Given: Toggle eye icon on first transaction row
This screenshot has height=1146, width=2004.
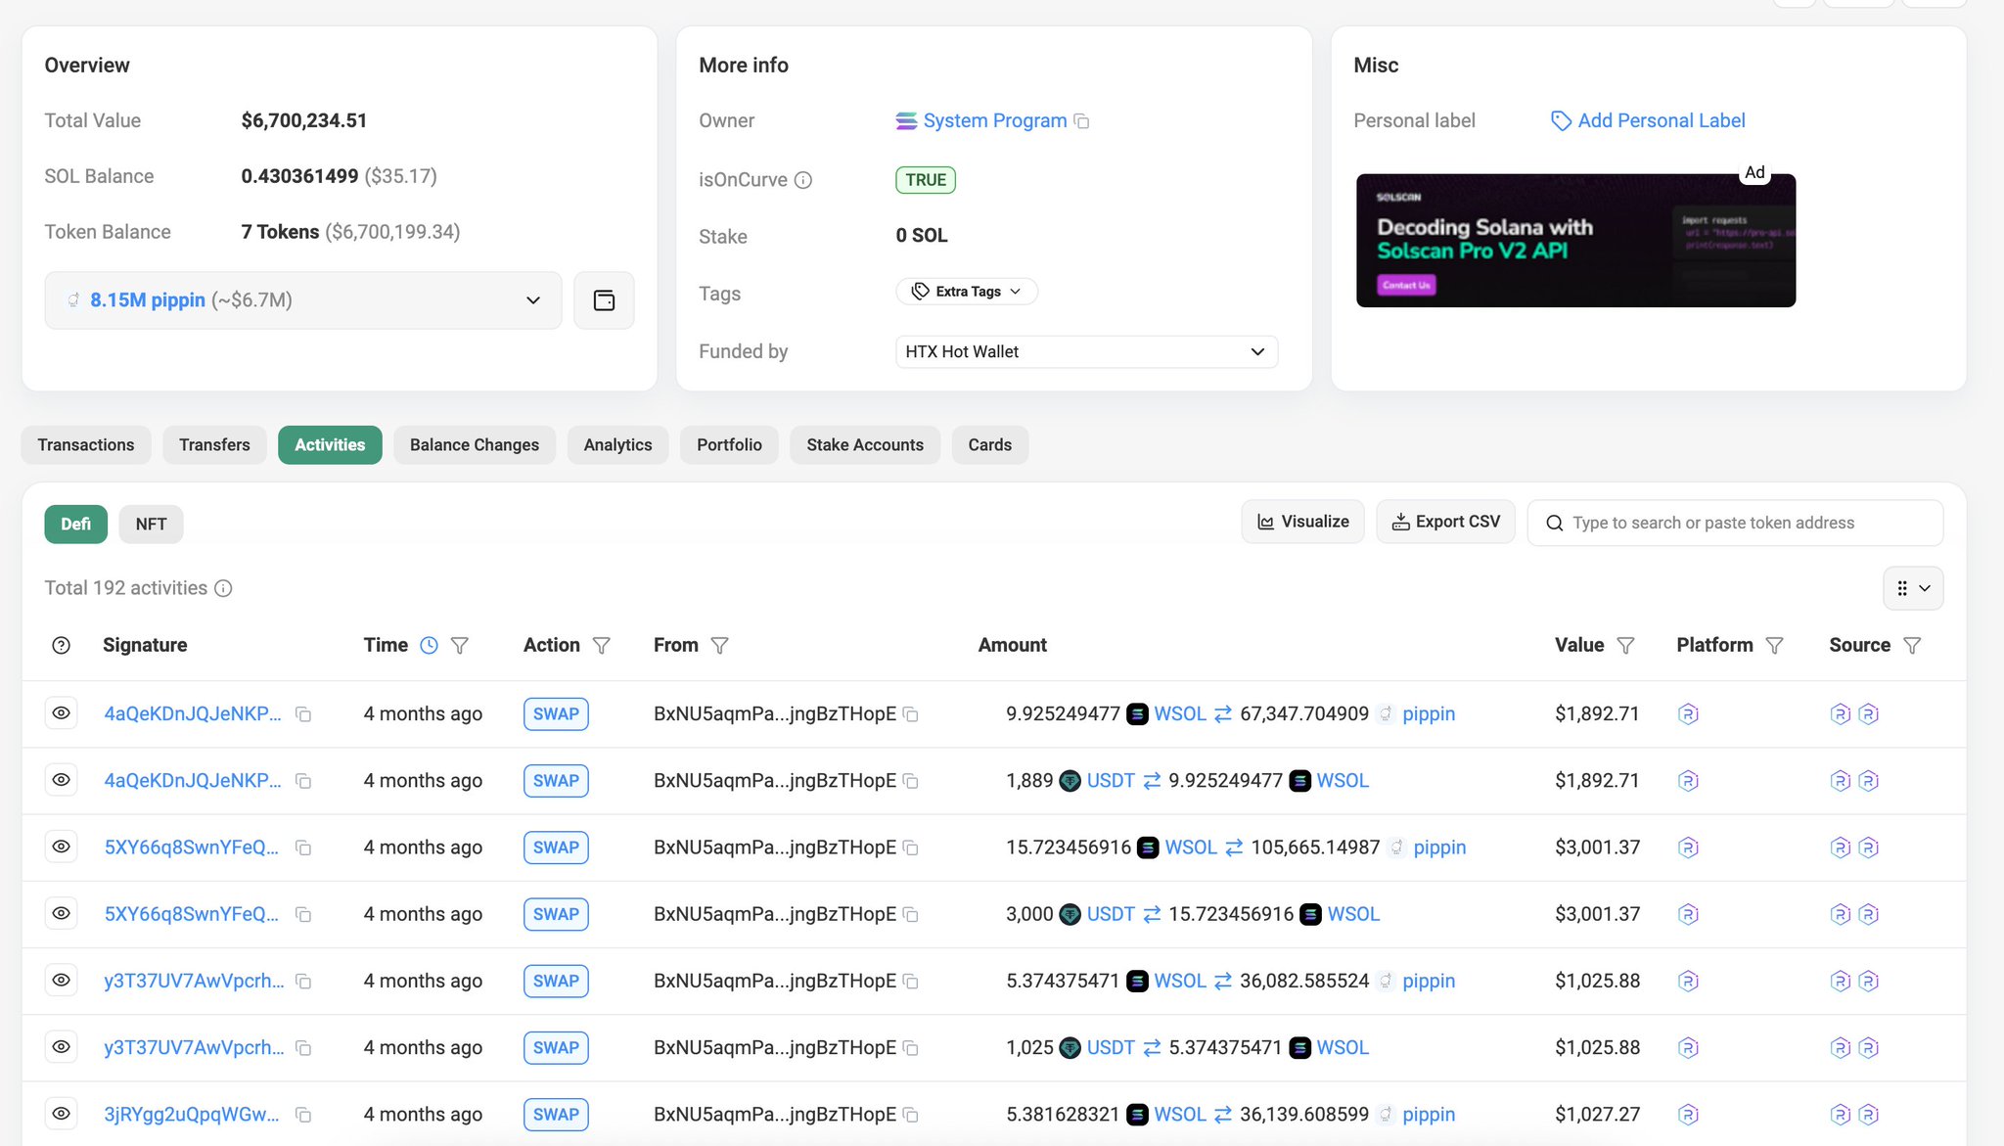Looking at the screenshot, I should (62, 713).
